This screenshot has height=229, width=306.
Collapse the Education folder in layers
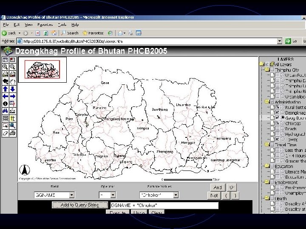tap(267, 166)
